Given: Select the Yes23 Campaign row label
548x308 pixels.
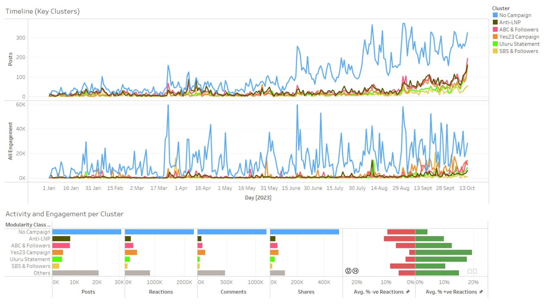Looking at the screenshot, I should [30, 252].
